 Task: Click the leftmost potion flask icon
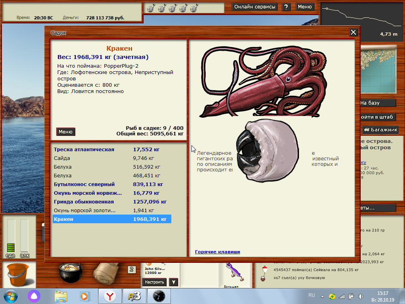pos(151,8)
